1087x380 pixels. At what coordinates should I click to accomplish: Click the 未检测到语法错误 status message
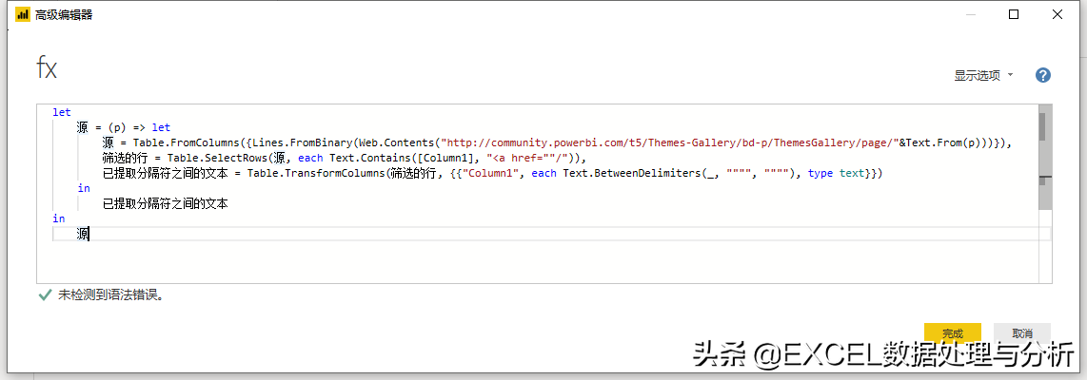pyautogui.click(x=111, y=295)
